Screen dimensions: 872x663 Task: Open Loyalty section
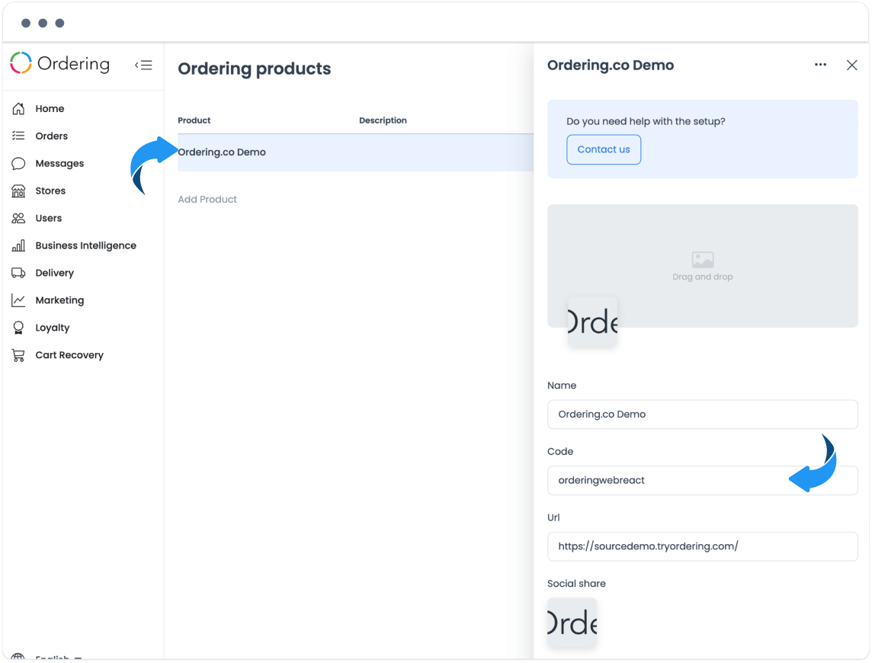[x=53, y=328]
